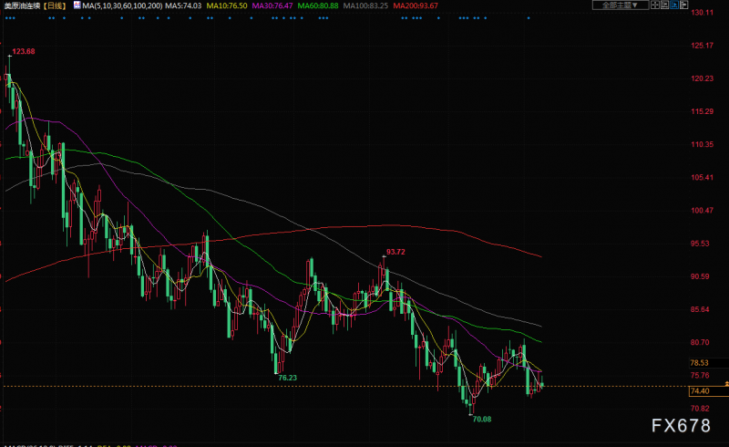Toggle the MA5:74.03 line label
729x447 pixels.
point(183,5)
